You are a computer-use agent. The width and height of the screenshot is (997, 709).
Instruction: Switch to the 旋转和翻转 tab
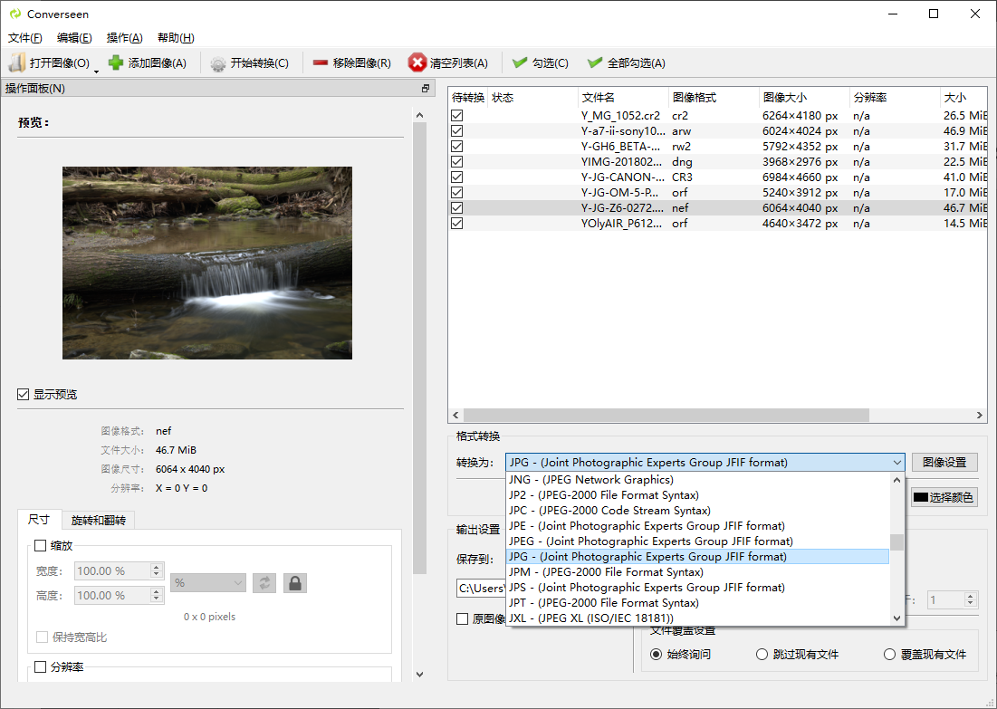click(x=98, y=520)
